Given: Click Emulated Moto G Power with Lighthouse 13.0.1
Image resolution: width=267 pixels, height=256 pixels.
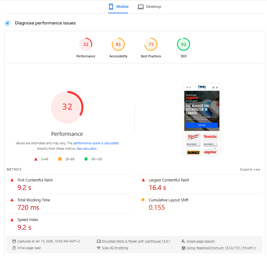Looking at the screenshot, I should tap(136, 242).
